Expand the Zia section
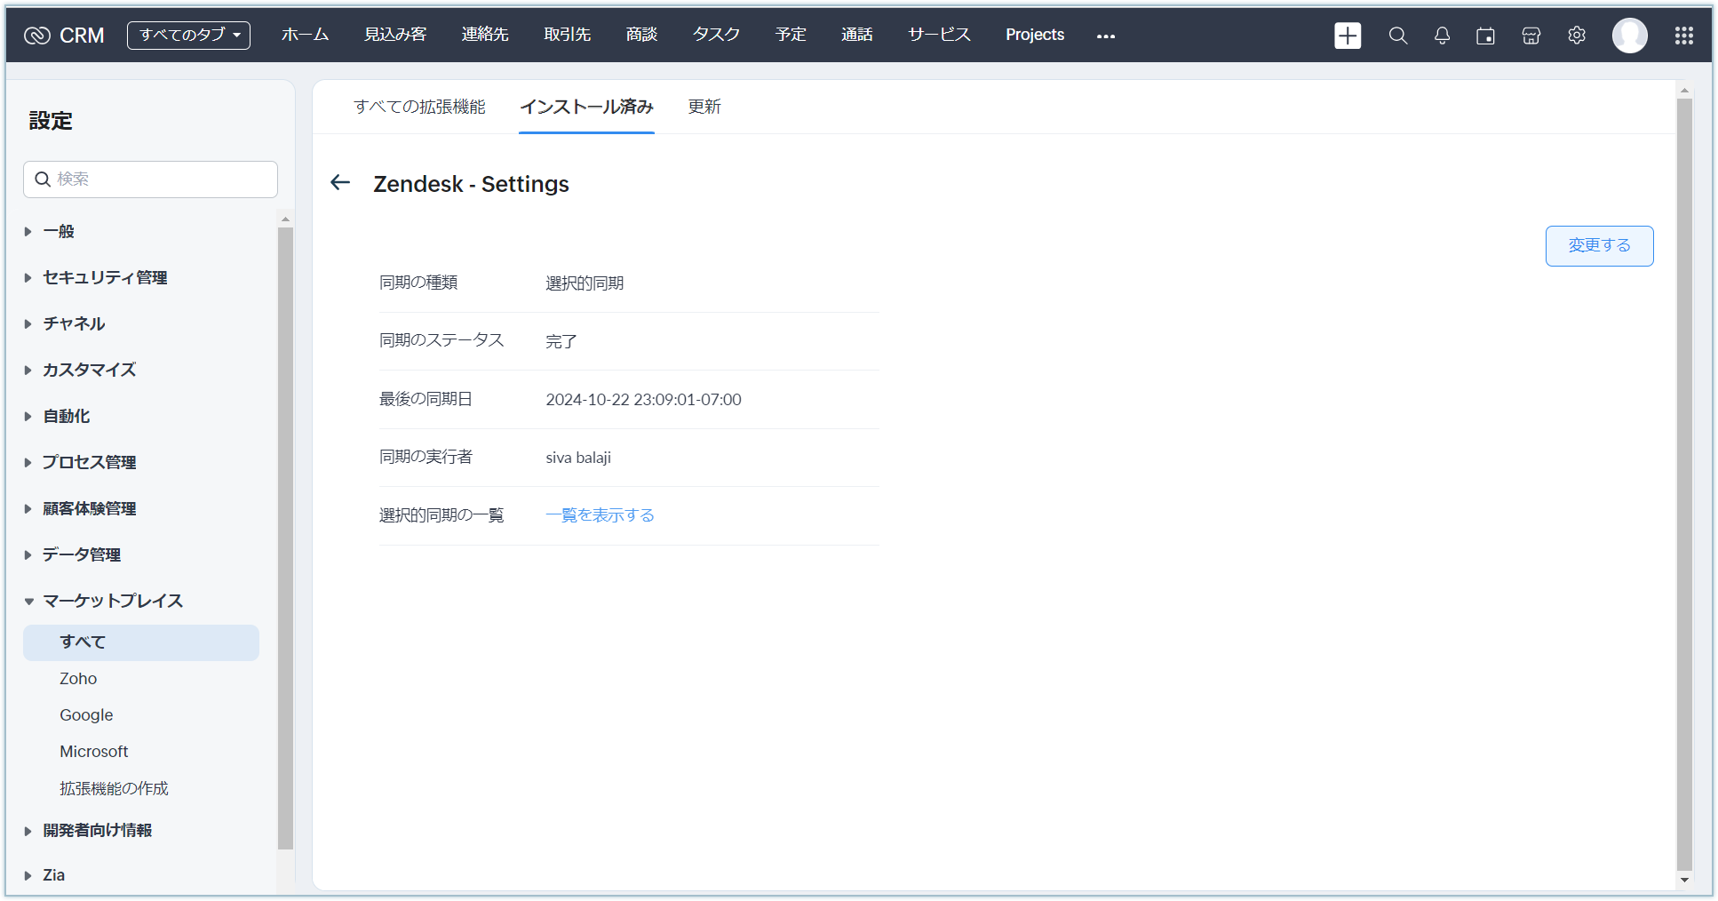This screenshot has height=901, width=1718. tap(44, 875)
